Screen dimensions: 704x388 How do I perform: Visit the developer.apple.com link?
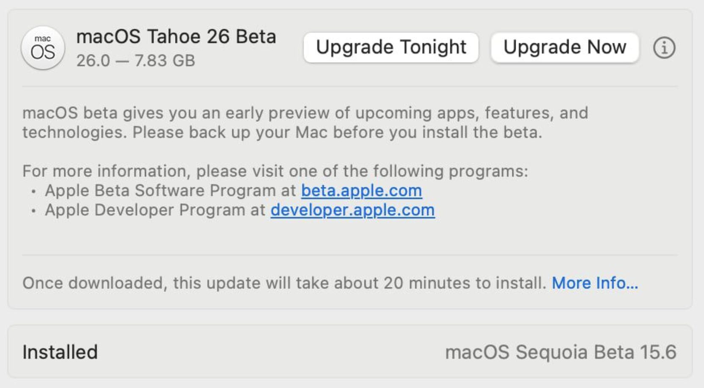(353, 210)
